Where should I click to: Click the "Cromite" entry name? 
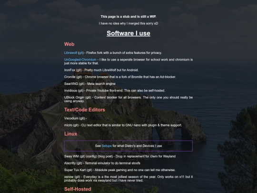click(70, 77)
